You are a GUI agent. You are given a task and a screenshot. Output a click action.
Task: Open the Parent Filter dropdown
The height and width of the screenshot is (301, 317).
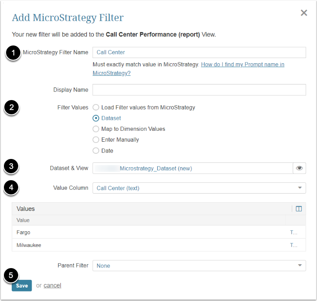point(199,265)
